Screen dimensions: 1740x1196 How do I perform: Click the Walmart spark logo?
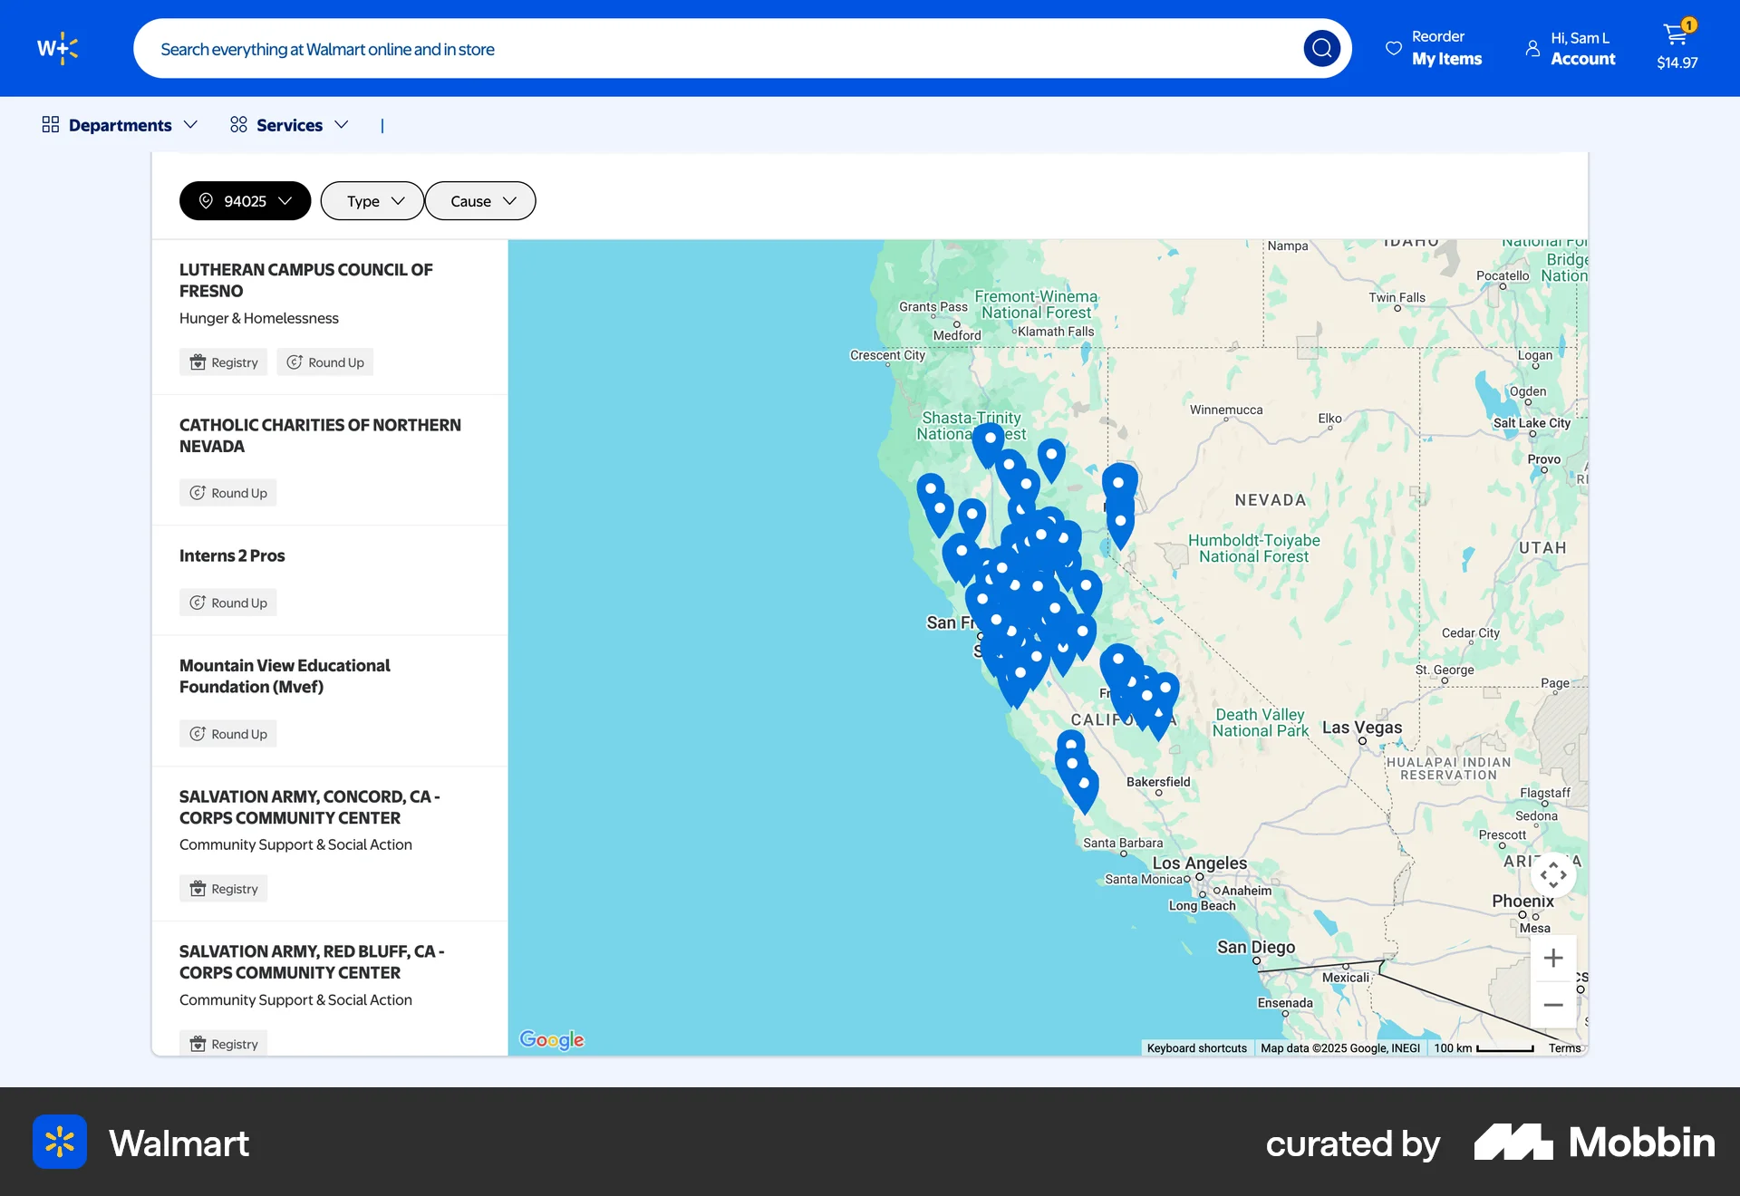58,48
